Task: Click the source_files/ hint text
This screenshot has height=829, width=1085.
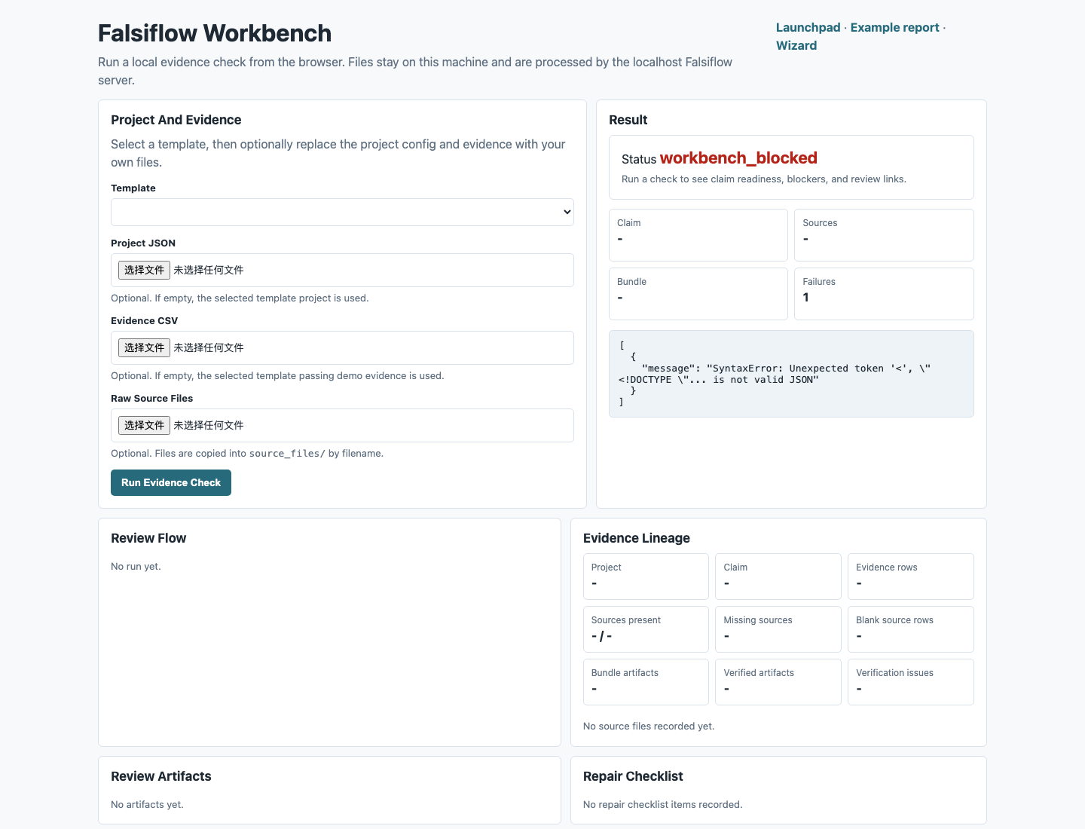Action: click(x=247, y=453)
